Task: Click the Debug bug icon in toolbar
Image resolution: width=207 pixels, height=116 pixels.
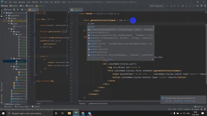Action: tap(171, 6)
